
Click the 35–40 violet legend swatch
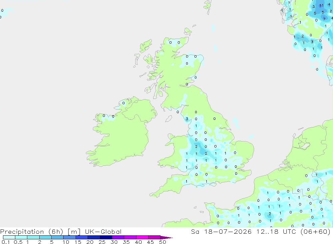(130, 237)
